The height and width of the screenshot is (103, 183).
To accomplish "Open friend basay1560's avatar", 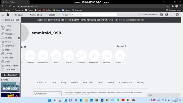I will [107, 56].
